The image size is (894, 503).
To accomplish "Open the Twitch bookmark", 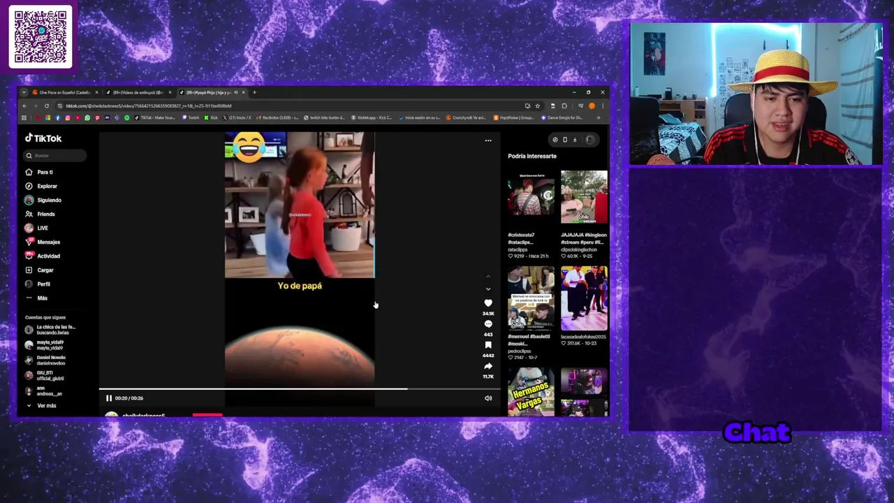I will 191,117.
